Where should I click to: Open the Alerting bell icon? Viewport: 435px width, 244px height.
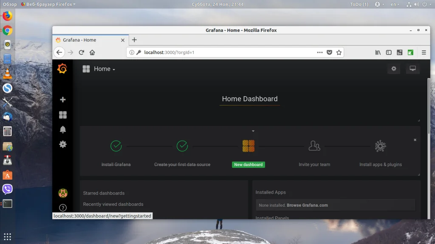point(63,130)
